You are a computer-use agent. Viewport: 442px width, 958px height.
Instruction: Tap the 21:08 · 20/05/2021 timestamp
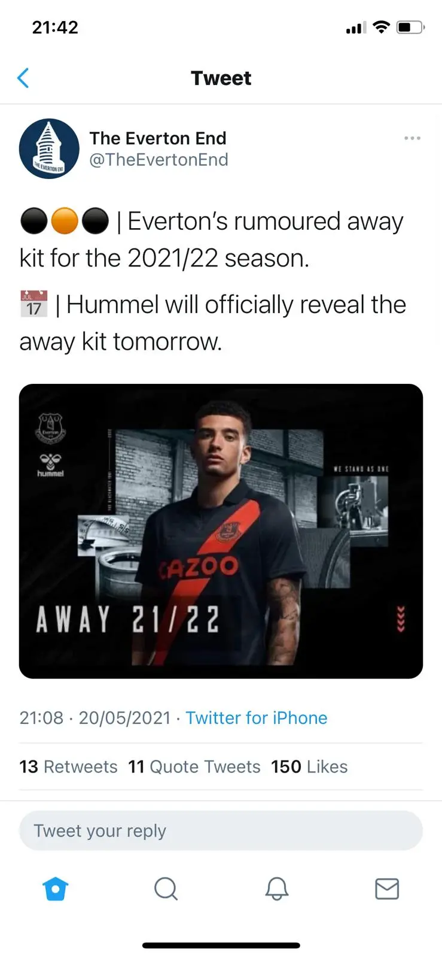[x=95, y=718]
